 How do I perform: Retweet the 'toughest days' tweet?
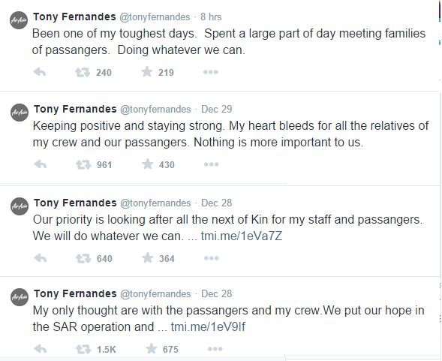(x=83, y=72)
